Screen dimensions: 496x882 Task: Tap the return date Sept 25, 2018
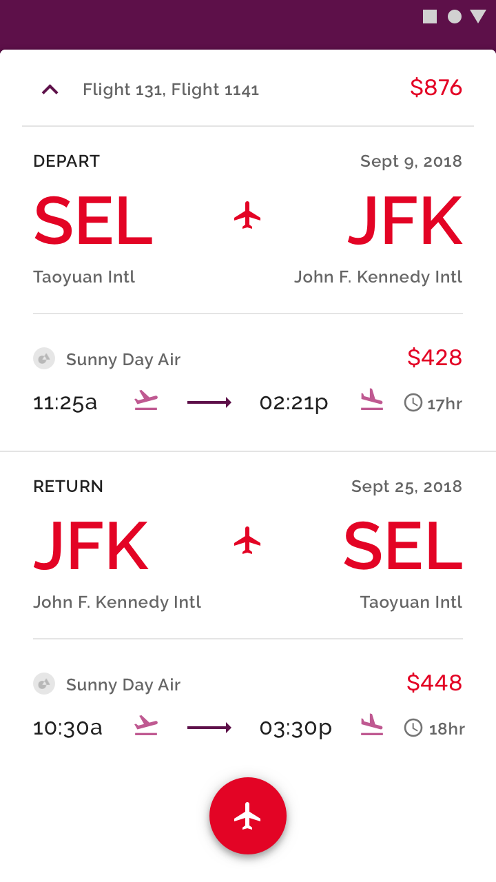[406, 486]
